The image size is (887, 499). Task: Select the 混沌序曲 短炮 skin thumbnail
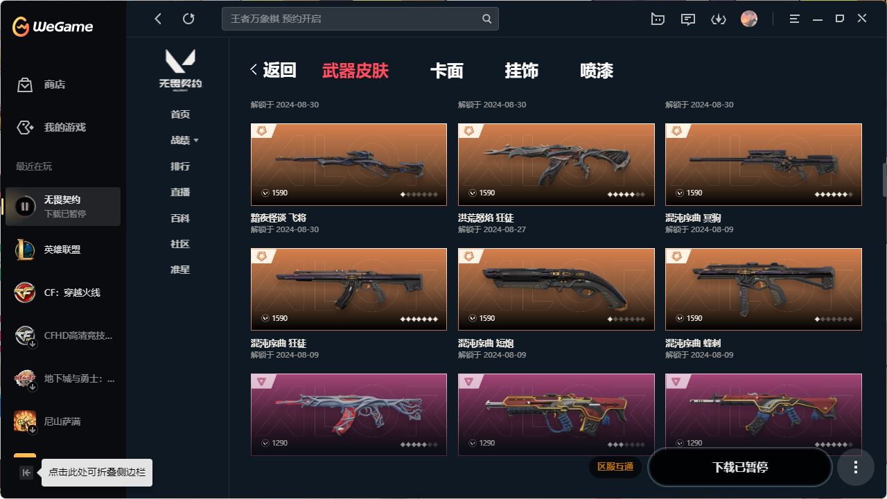coord(556,289)
